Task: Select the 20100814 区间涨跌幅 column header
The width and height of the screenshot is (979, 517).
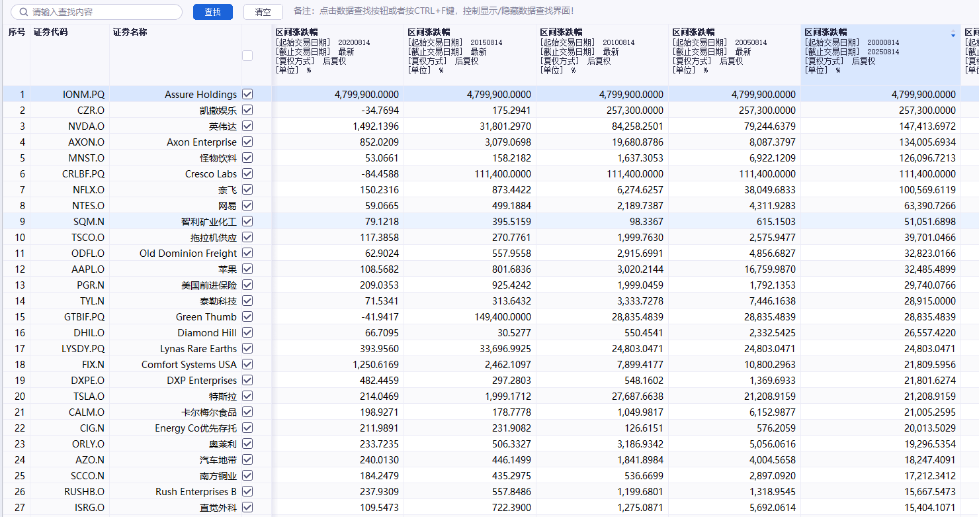Action: [x=602, y=55]
